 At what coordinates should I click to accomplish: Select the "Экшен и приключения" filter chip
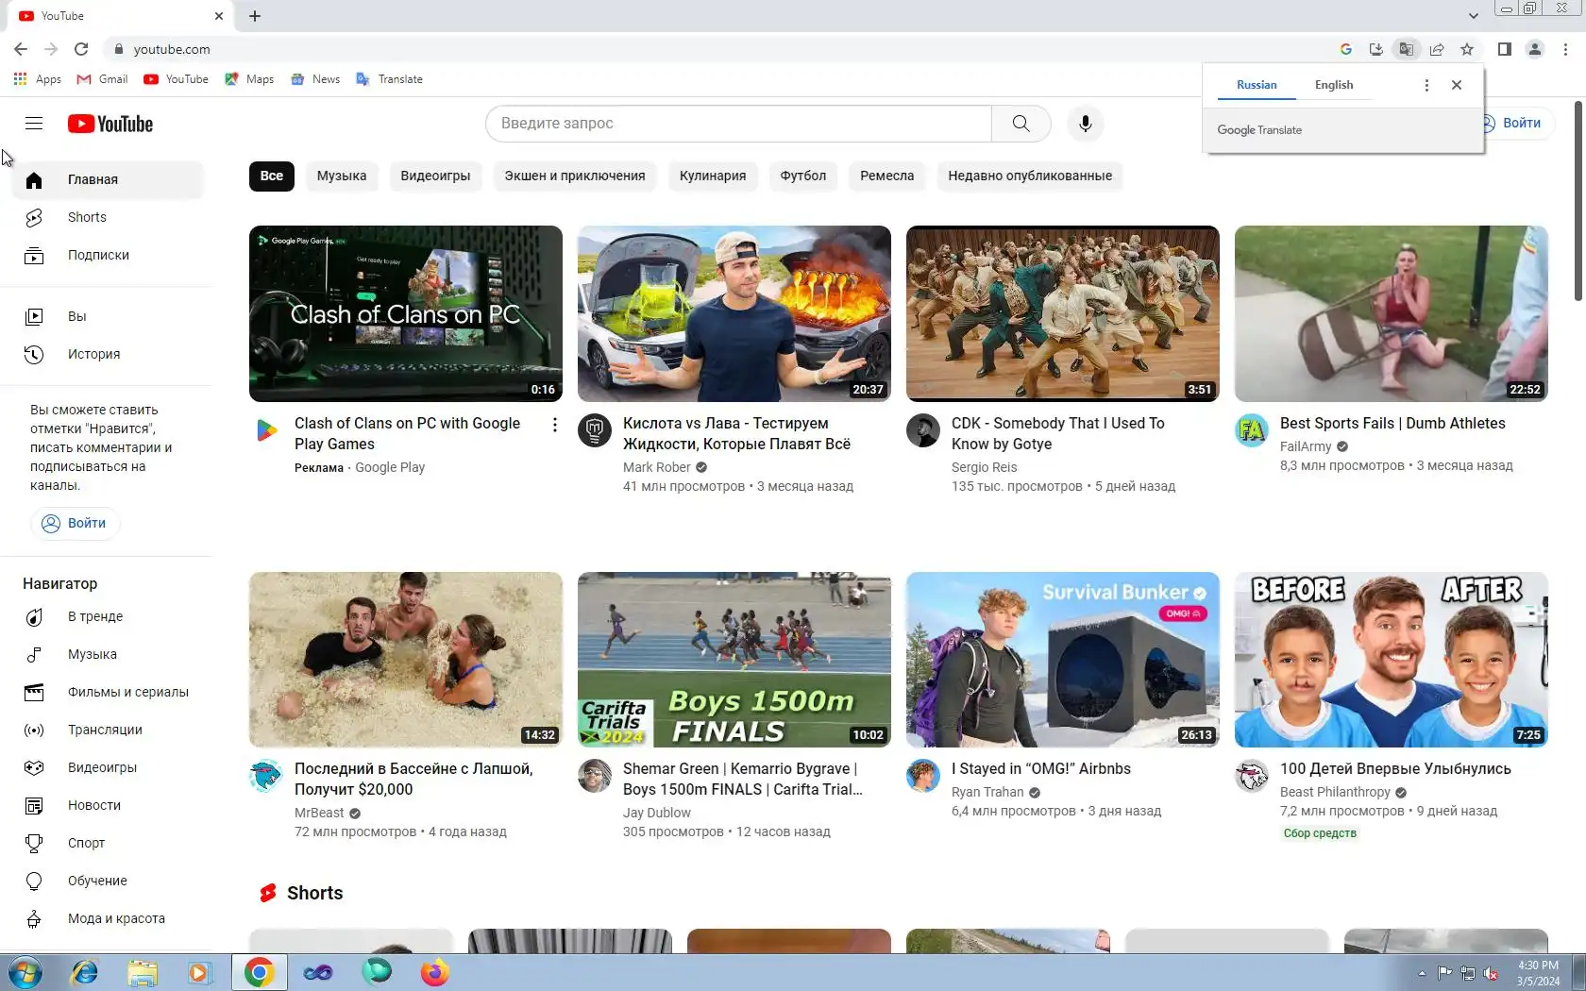pyautogui.click(x=575, y=176)
